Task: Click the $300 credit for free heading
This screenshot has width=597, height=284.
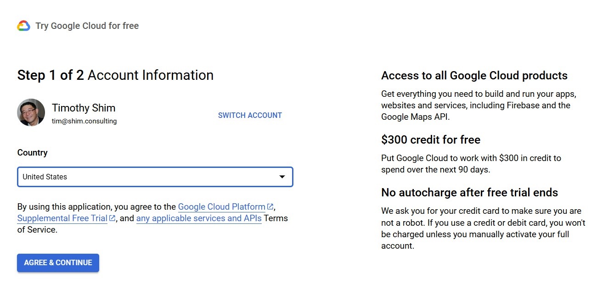Action: click(431, 140)
